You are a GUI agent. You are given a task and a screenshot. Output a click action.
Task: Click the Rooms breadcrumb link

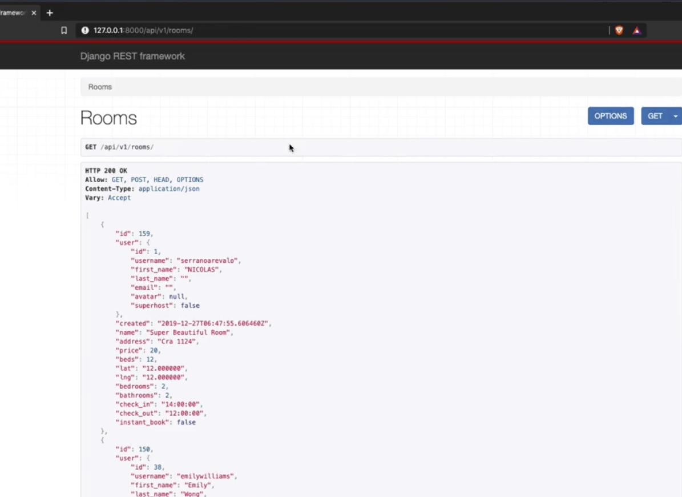click(100, 86)
